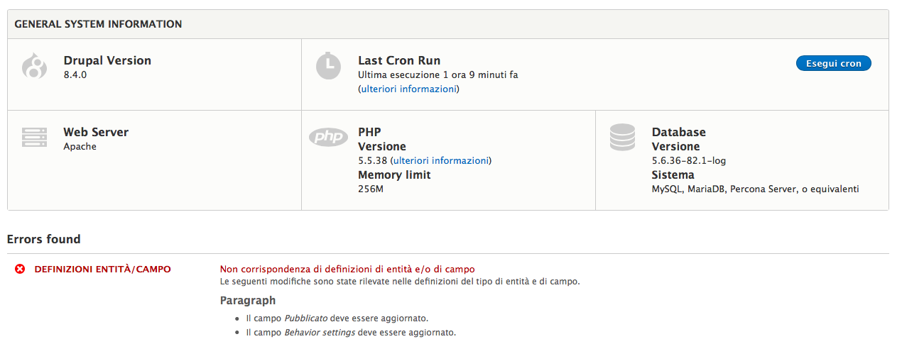This screenshot has height=344, width=902.
Task: Select the 8.4.0 version number text
Action: coord(75,74)
